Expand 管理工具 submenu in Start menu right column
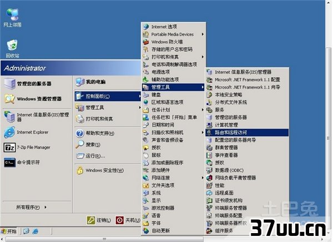 point(108,108)
